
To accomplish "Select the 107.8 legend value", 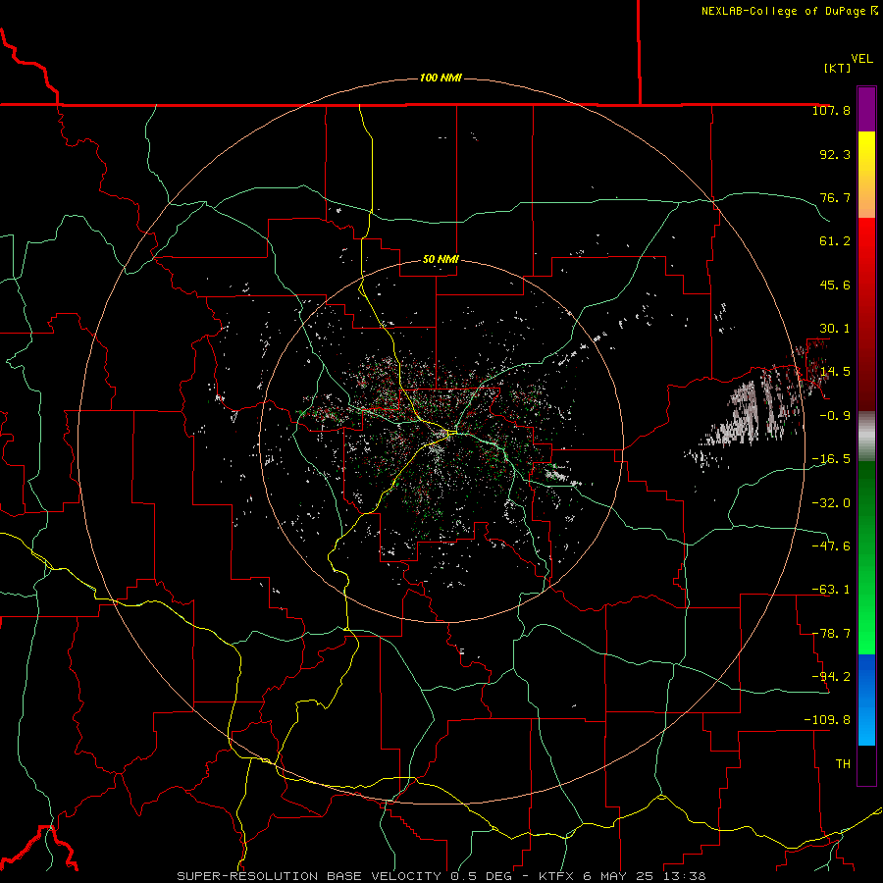I will click(831, 110).
